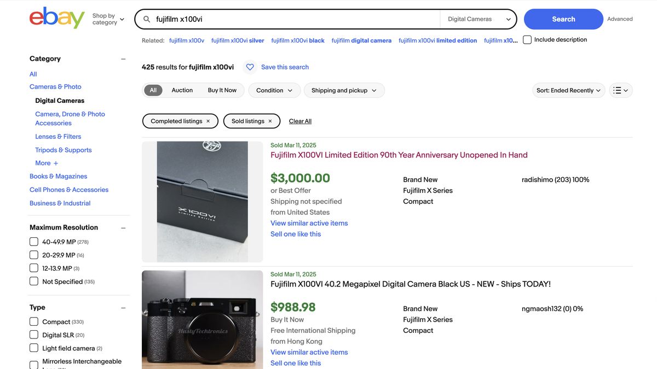Open Shop by category dropdown

(108, 19)
